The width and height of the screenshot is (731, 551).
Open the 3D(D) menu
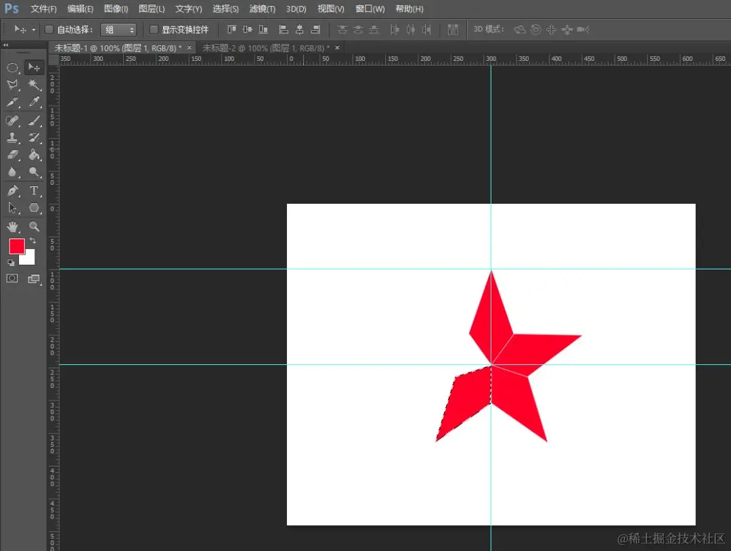point(296,9)
